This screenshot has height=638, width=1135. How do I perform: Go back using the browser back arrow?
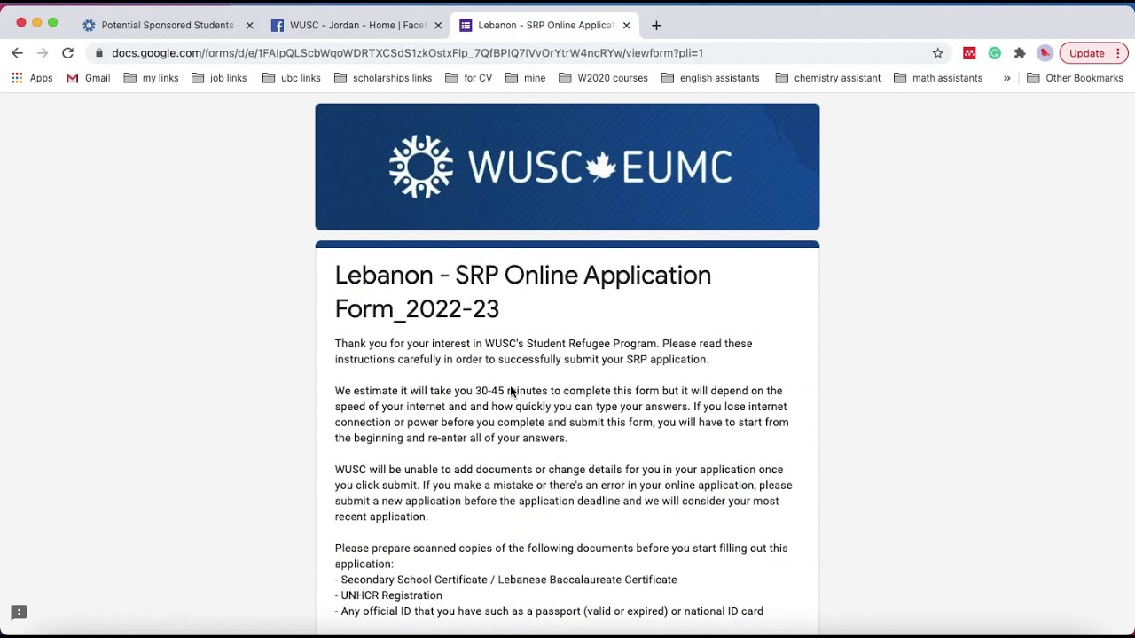pos(17,53)
